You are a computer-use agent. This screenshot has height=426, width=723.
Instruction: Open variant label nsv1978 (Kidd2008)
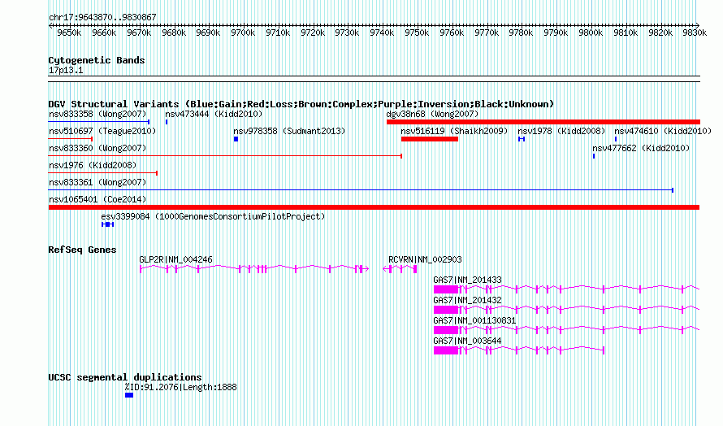point(561,131)
